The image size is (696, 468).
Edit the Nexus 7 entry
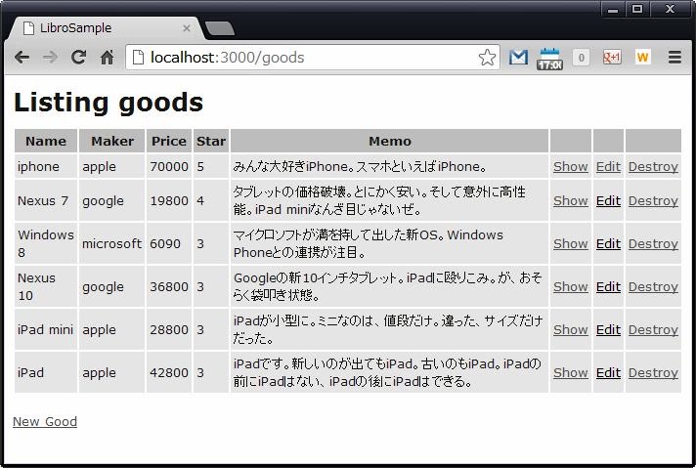tap(608, 201)
